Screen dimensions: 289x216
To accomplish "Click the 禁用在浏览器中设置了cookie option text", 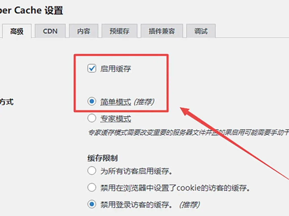I will click(175, 188).
